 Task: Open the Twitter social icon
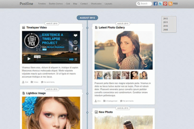coord(160,4)
